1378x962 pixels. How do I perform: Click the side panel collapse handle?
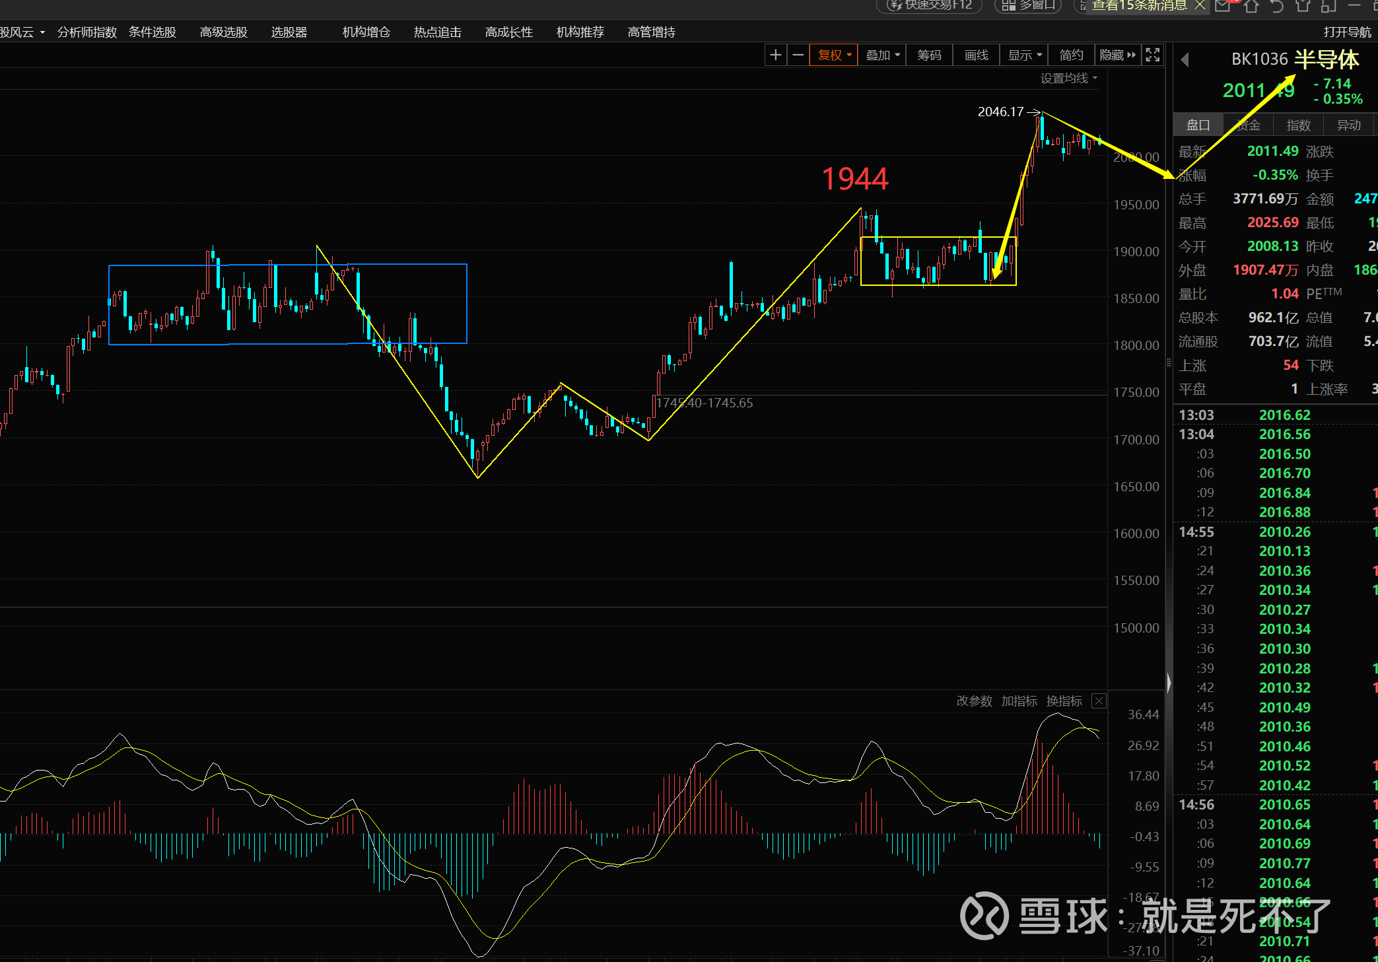[1169, 683]
